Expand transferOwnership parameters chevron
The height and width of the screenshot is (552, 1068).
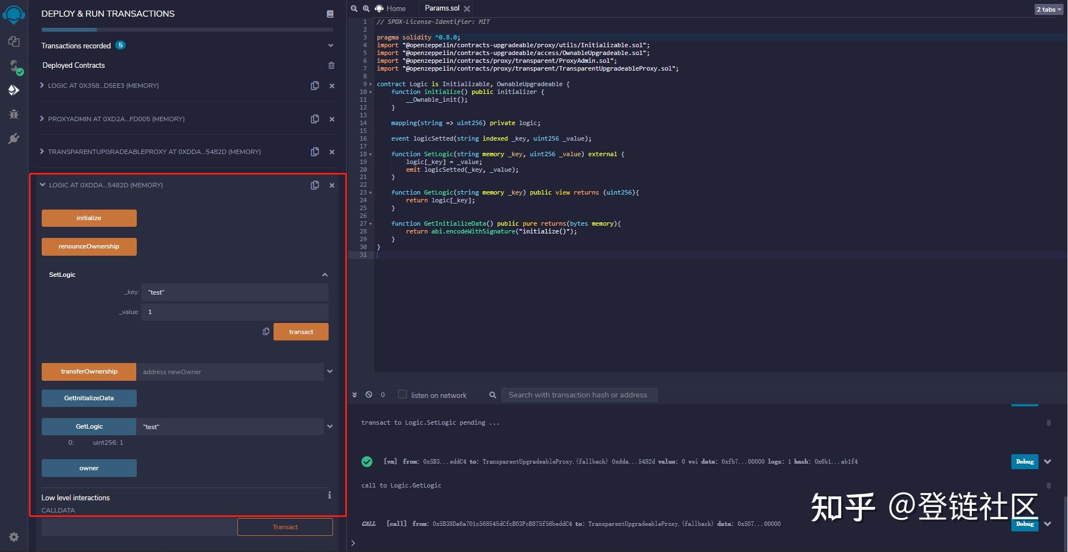tap(330, 371)
